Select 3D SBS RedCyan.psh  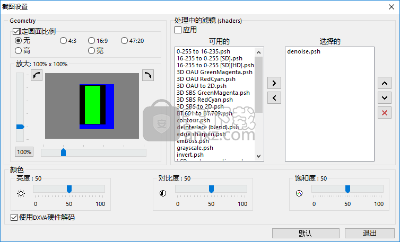[205, 100]
